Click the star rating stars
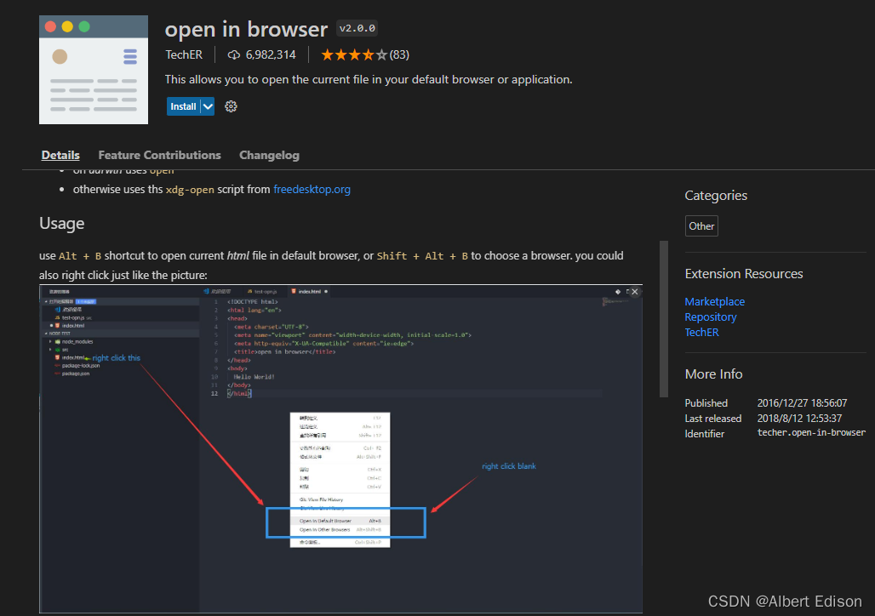Screen dimensions: 875x616 click(354, 54)
